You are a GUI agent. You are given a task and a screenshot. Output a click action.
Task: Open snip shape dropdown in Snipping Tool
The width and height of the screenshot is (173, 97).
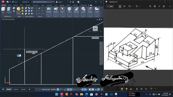tap(132, 6)
